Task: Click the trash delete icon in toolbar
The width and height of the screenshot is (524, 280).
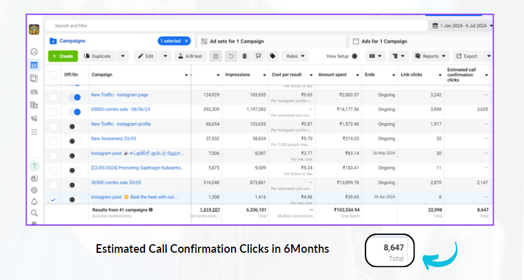Action: coord(245,56)
